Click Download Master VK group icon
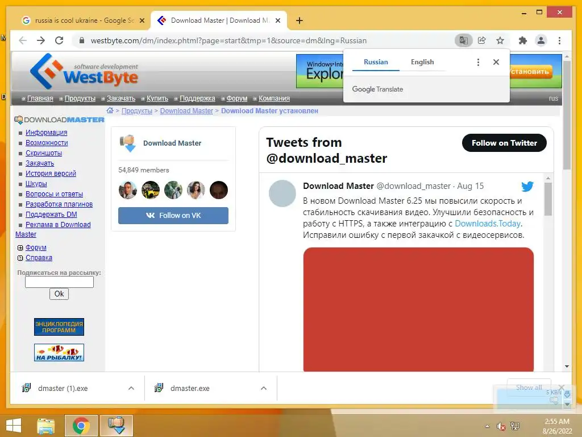Screen dimensions: 582x437 127,144
